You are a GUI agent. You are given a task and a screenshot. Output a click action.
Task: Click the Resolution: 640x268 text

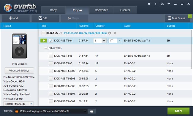[x=15, y=90]
